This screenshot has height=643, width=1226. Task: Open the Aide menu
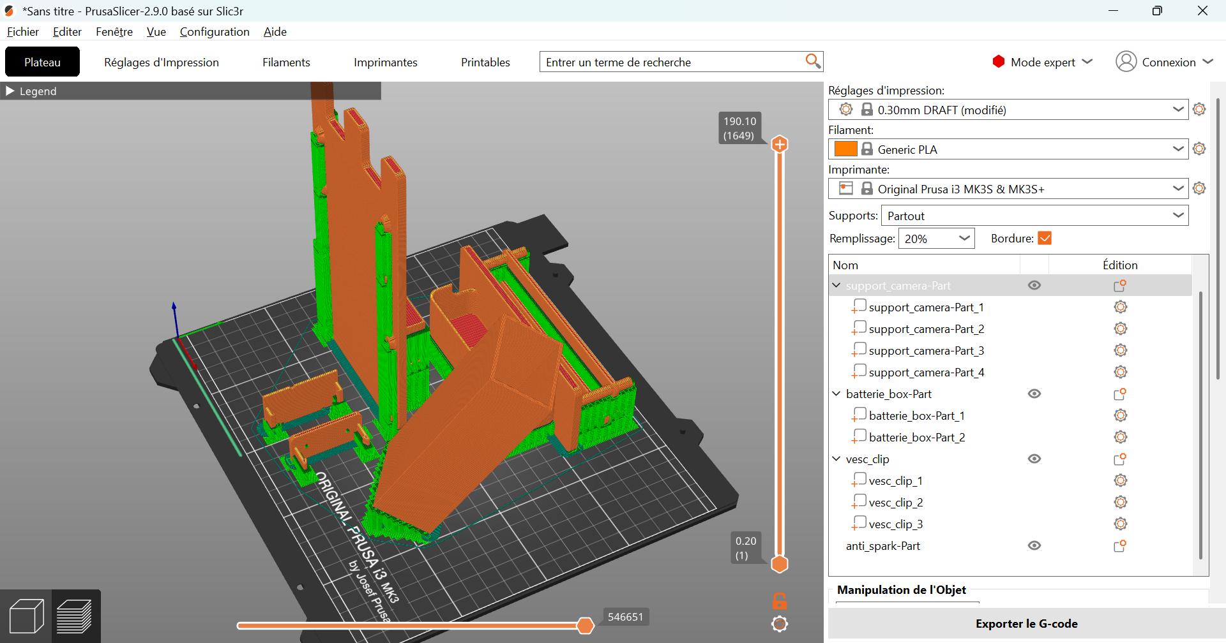(275, 32)
